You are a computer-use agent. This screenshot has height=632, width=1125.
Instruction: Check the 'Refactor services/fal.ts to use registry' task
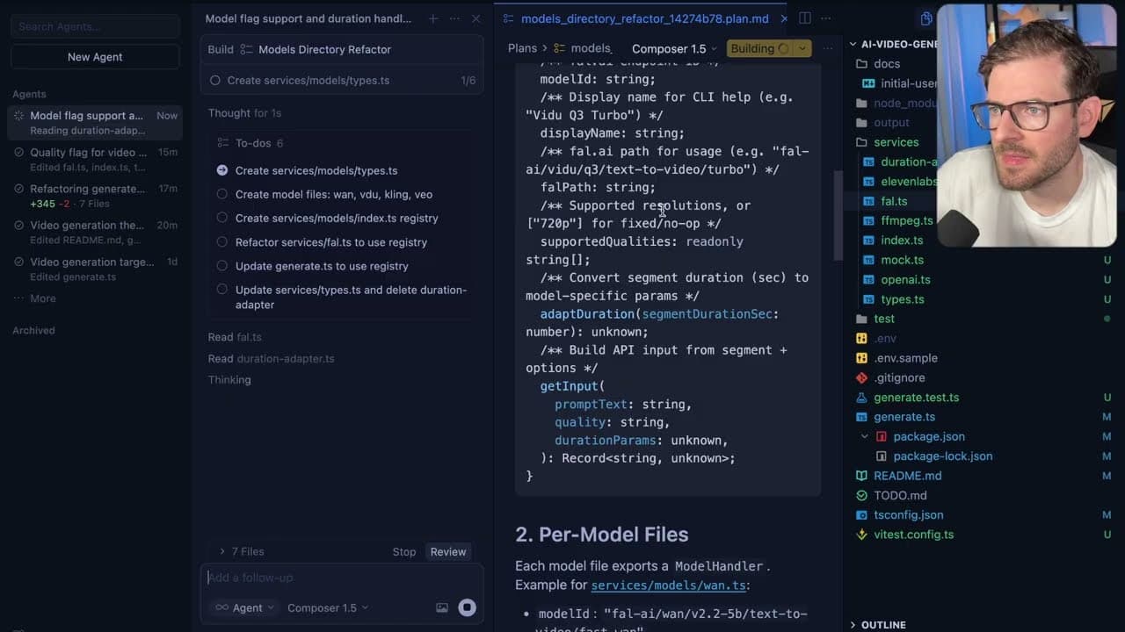click(221, 242)
